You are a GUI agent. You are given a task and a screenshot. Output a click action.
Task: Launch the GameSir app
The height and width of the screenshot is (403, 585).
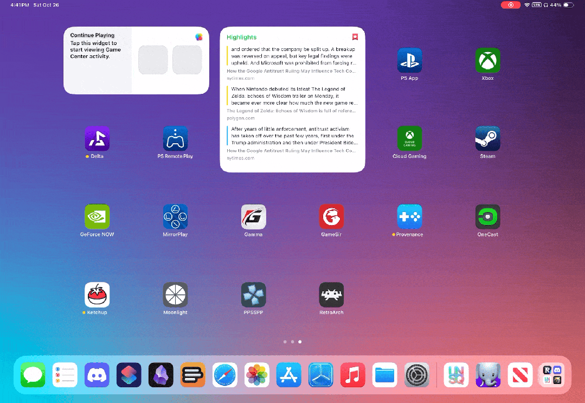331,217
